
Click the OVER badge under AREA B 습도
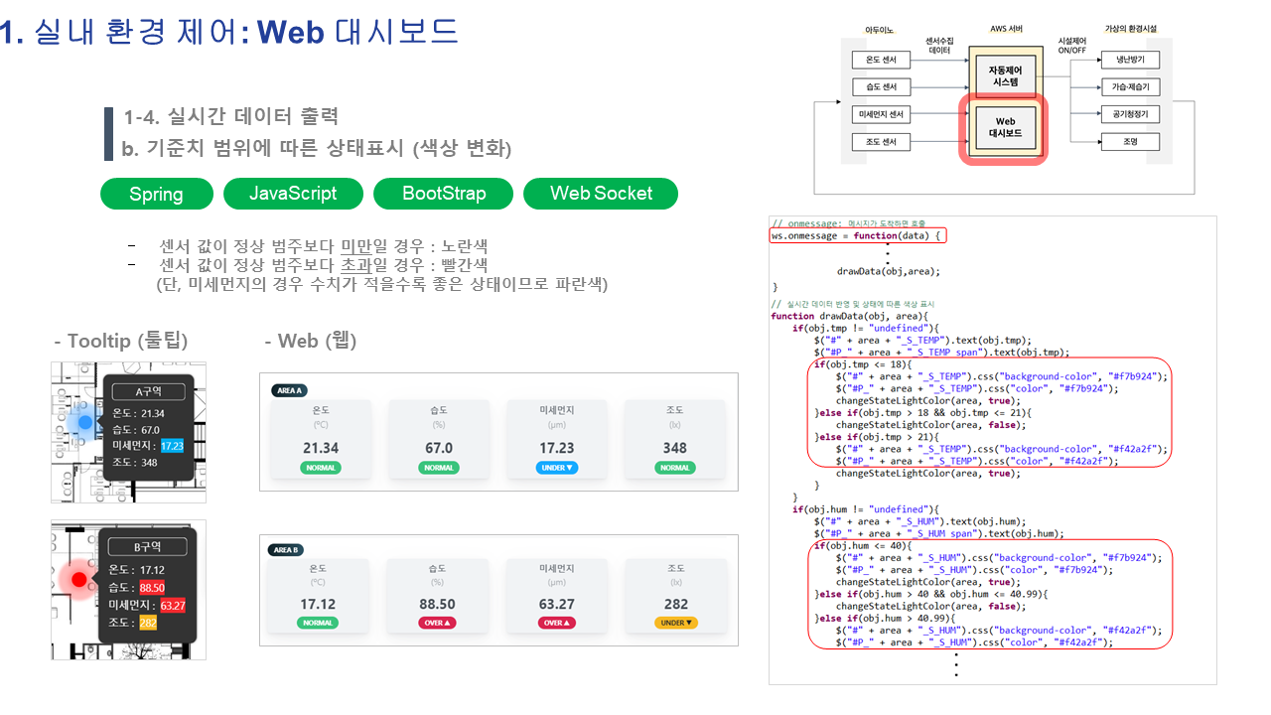point(438,623)
